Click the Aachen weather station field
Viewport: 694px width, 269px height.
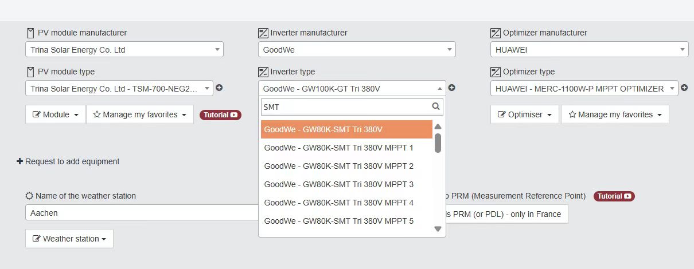pyautogui.click(x=142, y=213)
